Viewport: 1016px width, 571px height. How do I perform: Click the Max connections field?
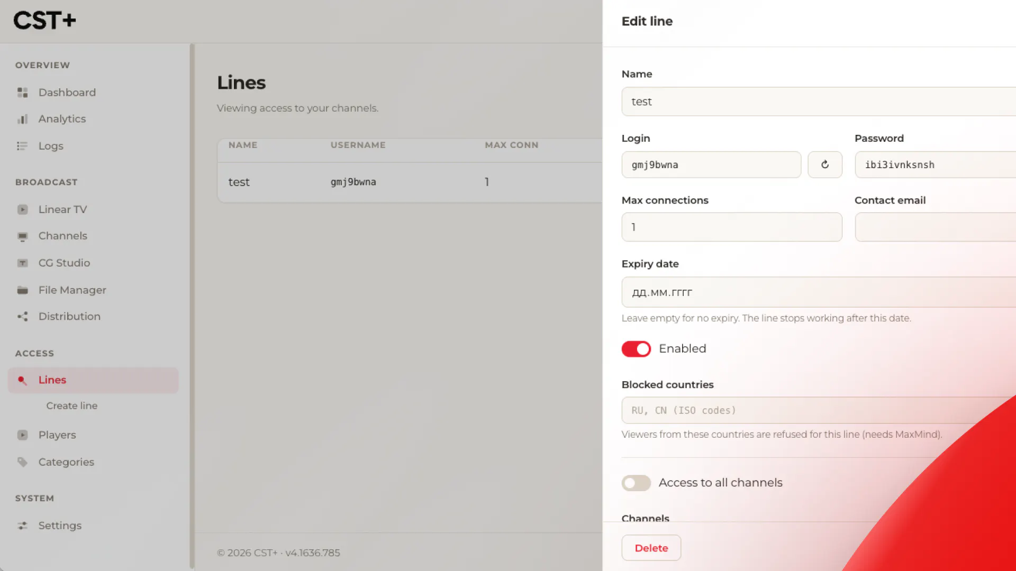click(732, 227)
